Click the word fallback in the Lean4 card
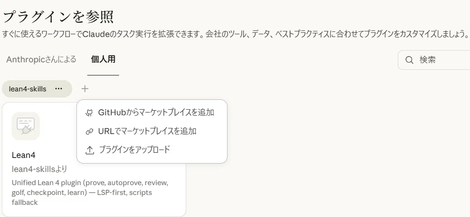The height and width of the screenshot is (217, 470). (x=25, y=202)
